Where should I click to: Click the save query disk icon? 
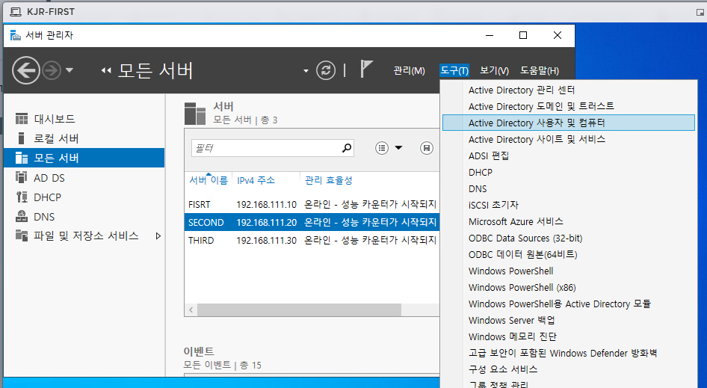[x=427, y=148]
